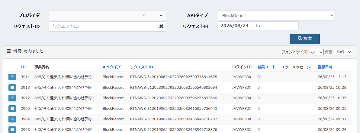The image size is (360, 133).
Task: Open the フォントサイズ dropdown
Action: pos(317,52)
